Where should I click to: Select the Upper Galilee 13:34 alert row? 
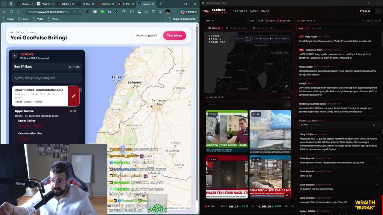pyautogui.click(x=45, y=113)
